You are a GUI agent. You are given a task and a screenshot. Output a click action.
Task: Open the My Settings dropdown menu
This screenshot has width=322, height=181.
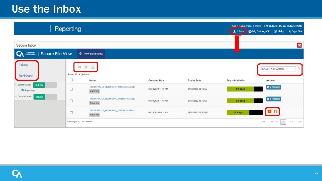[259, 32]
